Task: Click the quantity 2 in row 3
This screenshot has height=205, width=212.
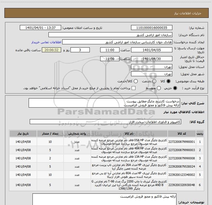Action: pyautogui.click(x=50, y=158)
